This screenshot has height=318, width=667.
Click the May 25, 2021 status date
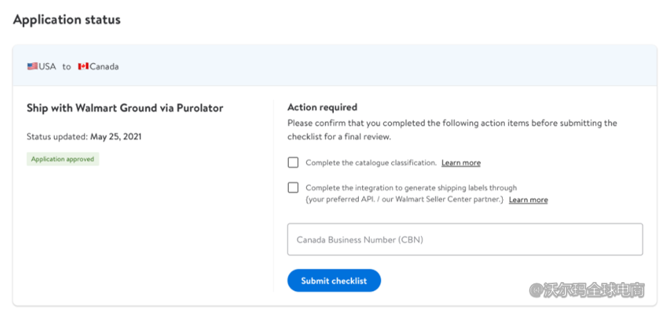(116, 137)
